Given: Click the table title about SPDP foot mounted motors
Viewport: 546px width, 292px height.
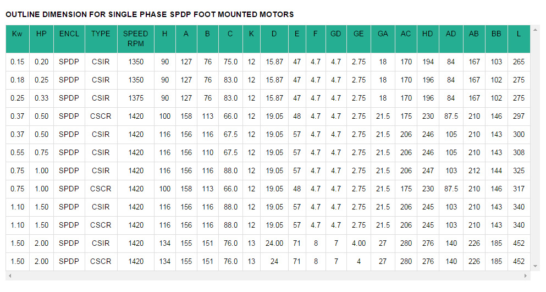Looking at the screenshot, I should pyautogui.click(x=150, y=14).
